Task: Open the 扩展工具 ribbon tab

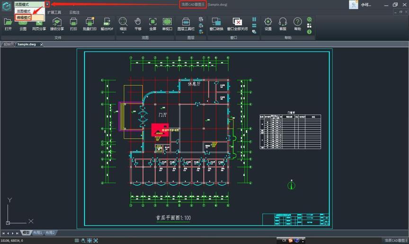Action: 54,12
